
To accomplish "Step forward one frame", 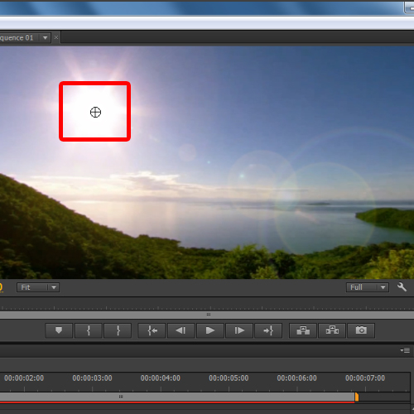I will pyautogui.click(x=239, y=330).
